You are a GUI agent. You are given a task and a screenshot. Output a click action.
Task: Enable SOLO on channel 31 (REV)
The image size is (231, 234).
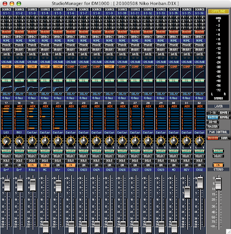coord(187,160)
